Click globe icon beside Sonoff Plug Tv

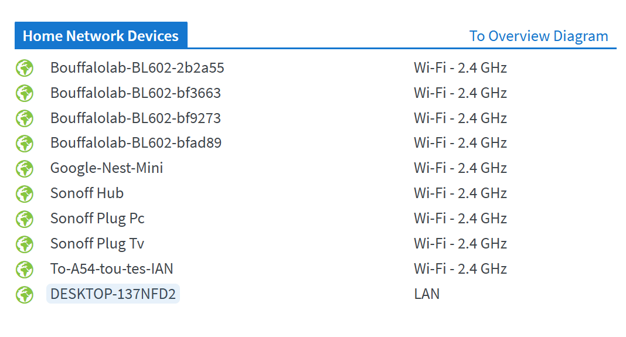click(25, 244)
